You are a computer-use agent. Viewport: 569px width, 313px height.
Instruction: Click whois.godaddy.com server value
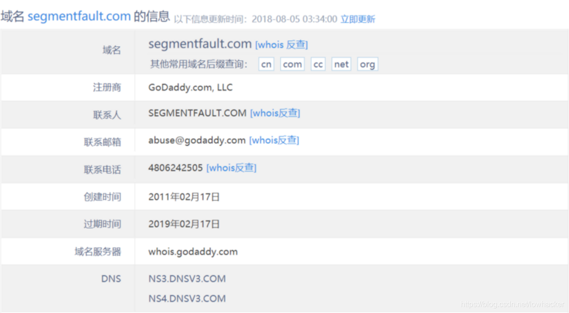pos(193,252)
